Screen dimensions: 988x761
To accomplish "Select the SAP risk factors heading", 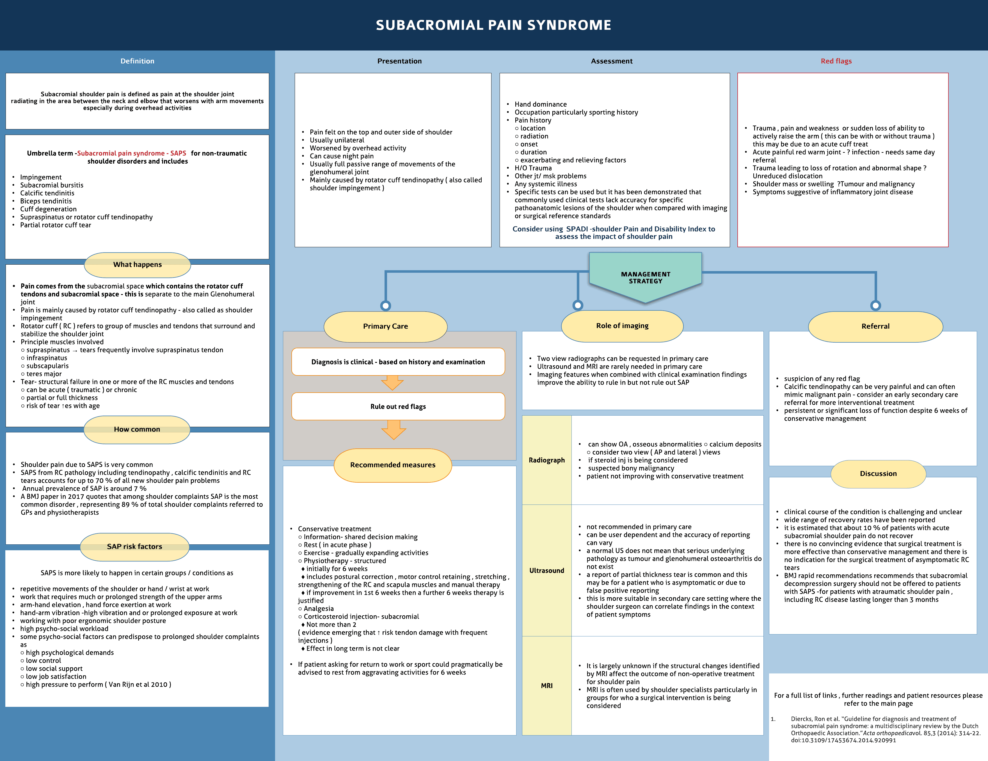I will (134, 546).
